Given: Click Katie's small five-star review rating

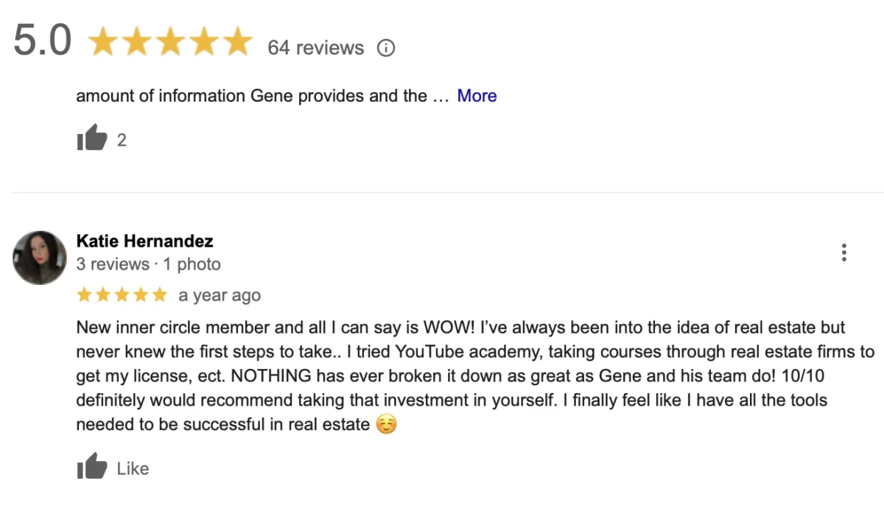Looking at the screenshot, I should pos(122,295).
